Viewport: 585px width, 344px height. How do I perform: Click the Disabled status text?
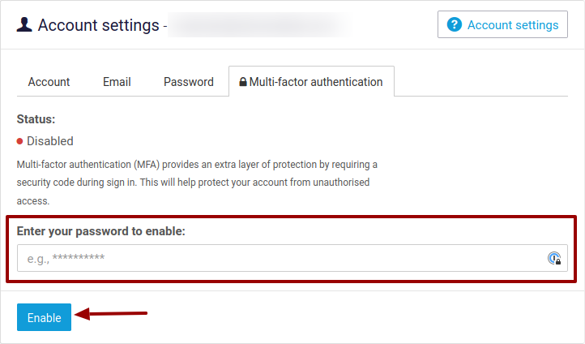50,141
